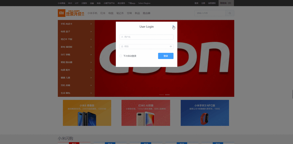Expand the 电视 盒子 category arrow

point(91,32)
